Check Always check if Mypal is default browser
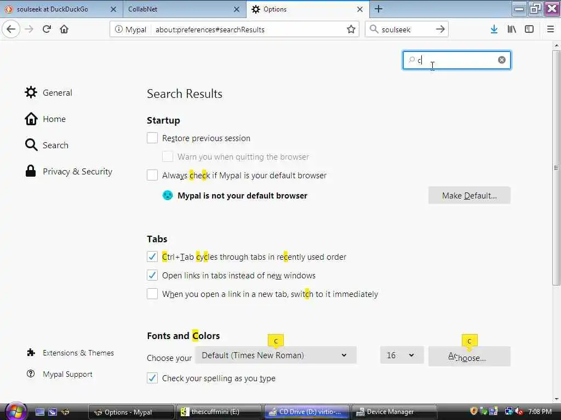This screenshot has width=561, height=420. (152, 175)
